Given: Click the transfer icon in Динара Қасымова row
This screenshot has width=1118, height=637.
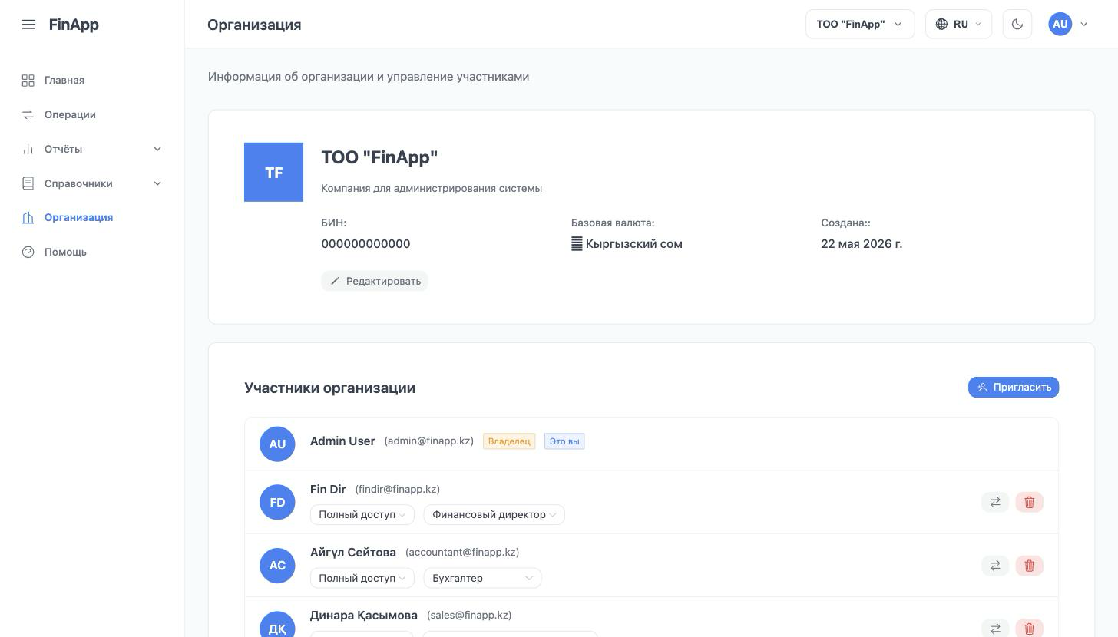Looking at the screenshot, I should pyautogui.click(x=995, y=629).
